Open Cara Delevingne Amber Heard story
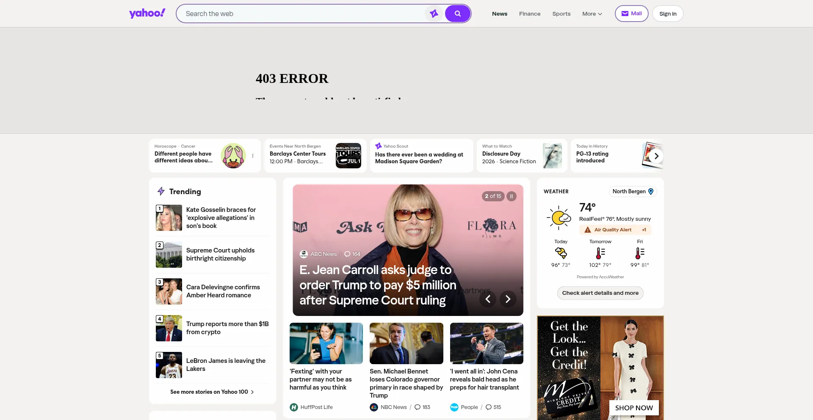This screenshot has height=420, width=813. coord(223,291)
